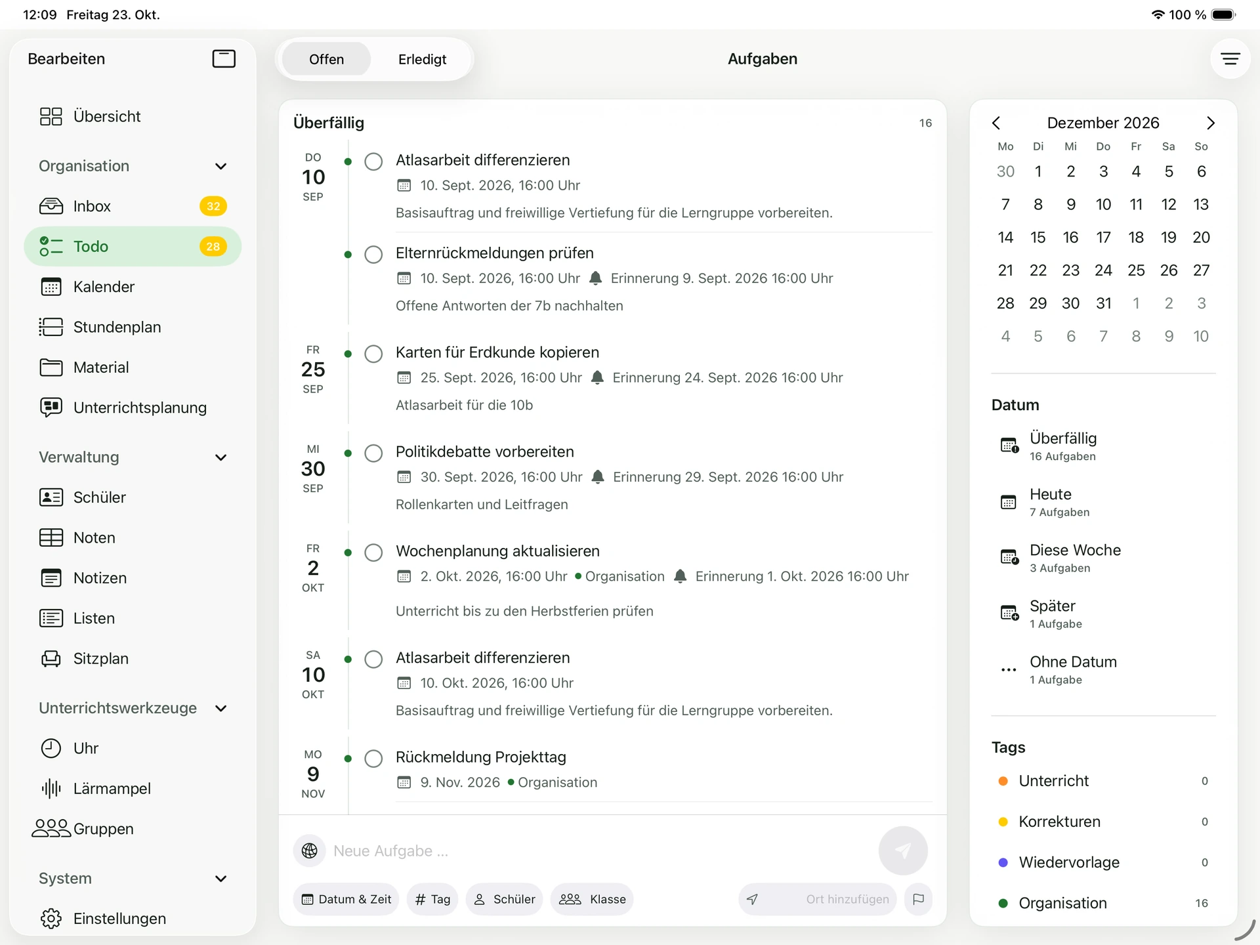
Task: Toggle the sidebar panel icon
Action: (224, 59)
